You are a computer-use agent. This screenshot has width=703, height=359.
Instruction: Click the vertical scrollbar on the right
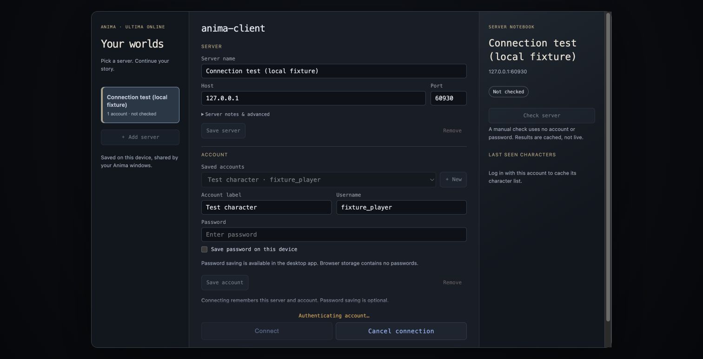(608, 167)
